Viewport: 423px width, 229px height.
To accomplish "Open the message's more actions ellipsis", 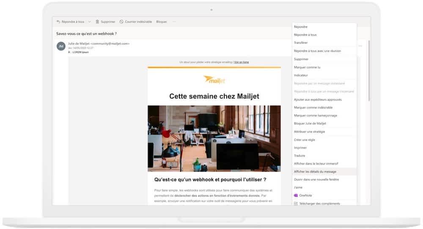I will click(360, 46).
